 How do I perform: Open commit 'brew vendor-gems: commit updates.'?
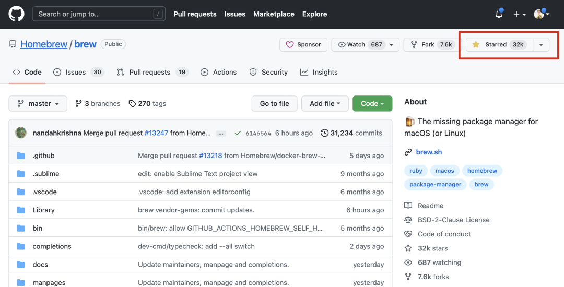click(196, 210)
